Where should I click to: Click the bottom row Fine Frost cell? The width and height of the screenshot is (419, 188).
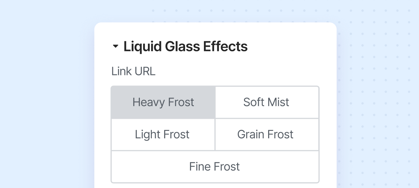[214, 167]
